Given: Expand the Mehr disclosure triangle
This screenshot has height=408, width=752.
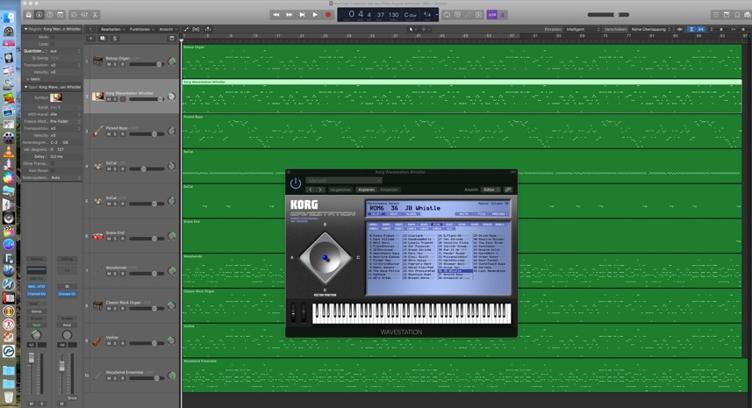Looking at the screenshot, I should tap(28, 79).
